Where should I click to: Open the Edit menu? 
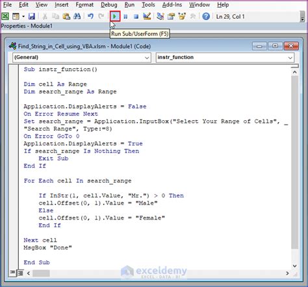pyautogui.click(x=23, y=5)
